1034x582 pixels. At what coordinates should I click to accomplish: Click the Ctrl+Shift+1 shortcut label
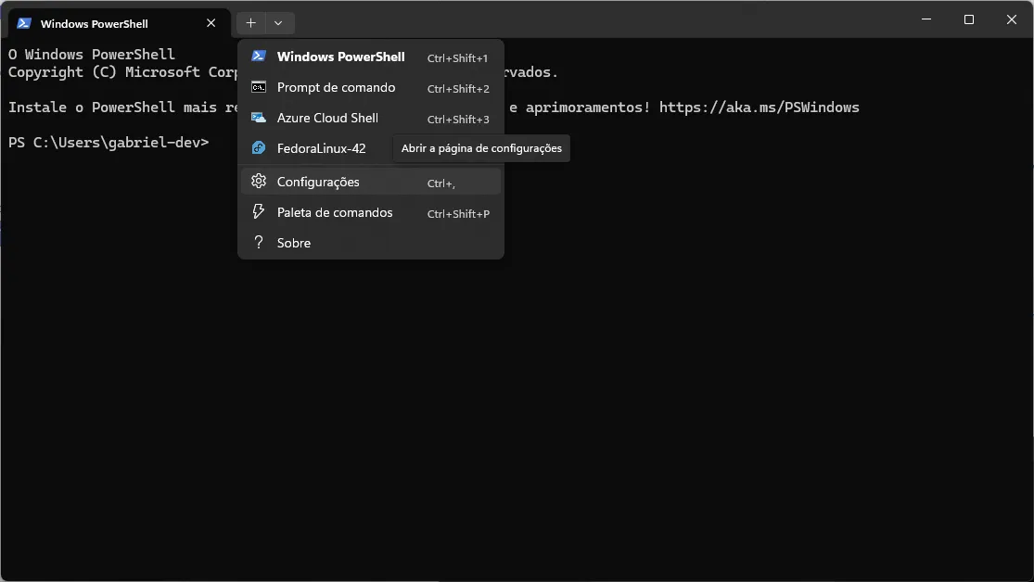point(458,58)
